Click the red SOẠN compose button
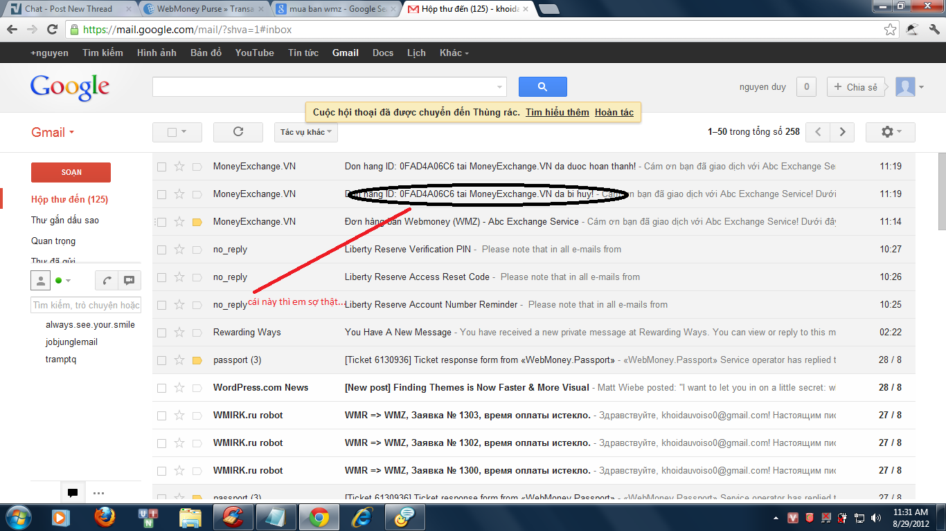The image size is (946, 531). click(71, 172)
